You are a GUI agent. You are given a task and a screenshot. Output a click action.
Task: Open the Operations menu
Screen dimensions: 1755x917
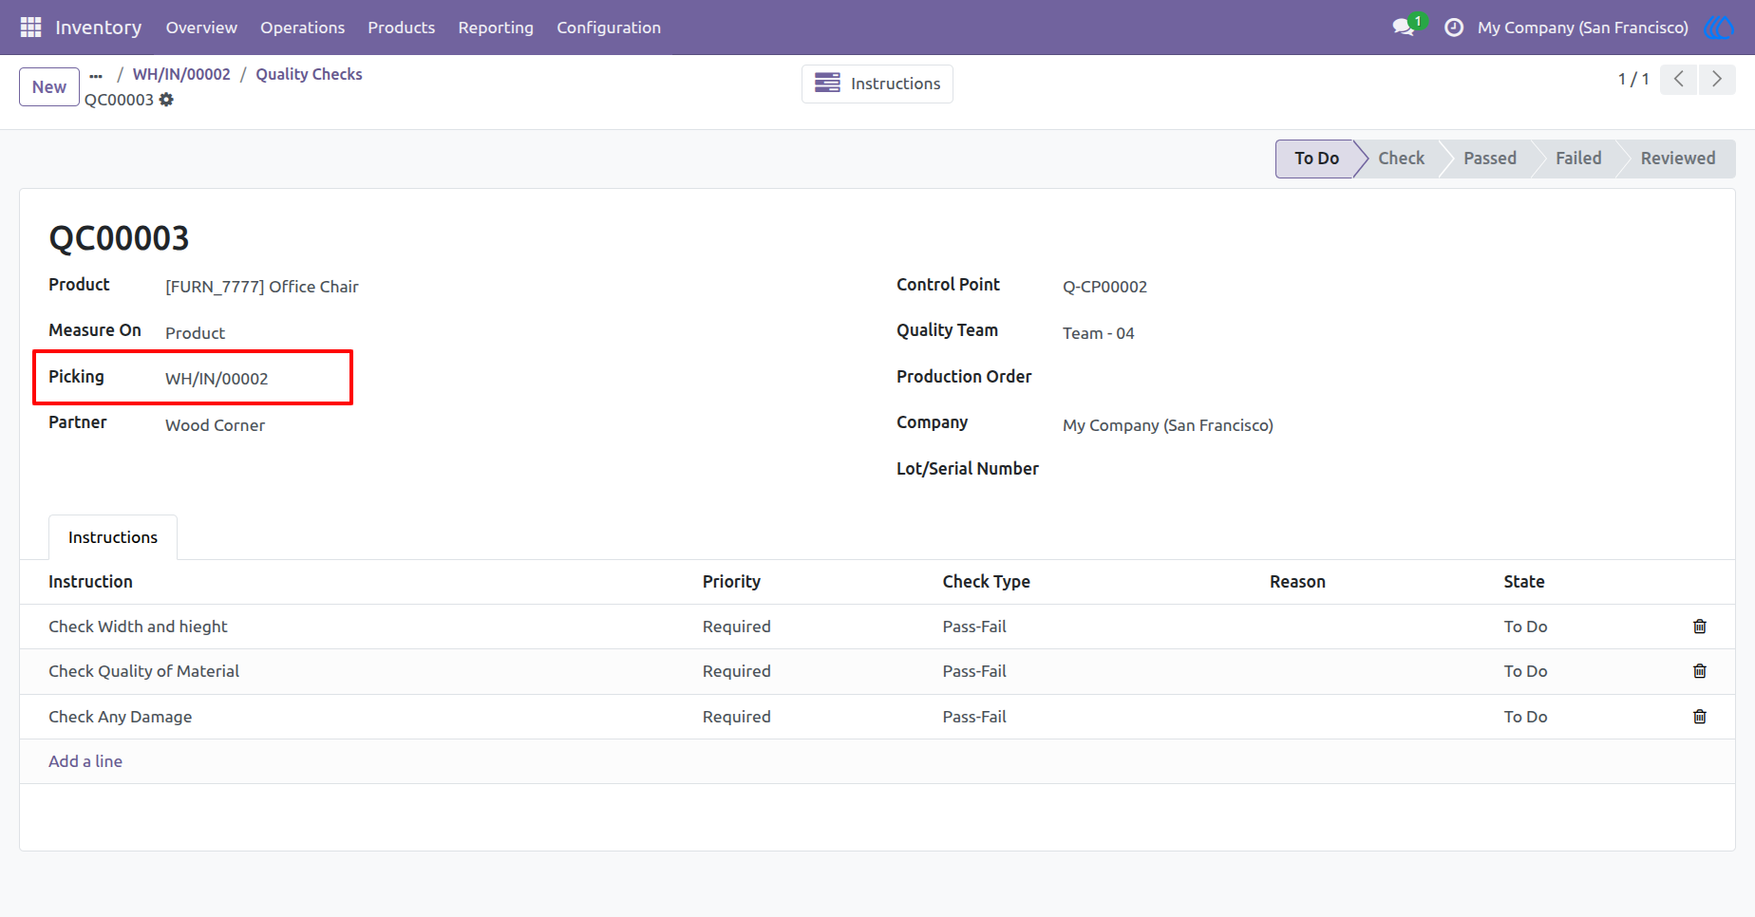point(302,28)
